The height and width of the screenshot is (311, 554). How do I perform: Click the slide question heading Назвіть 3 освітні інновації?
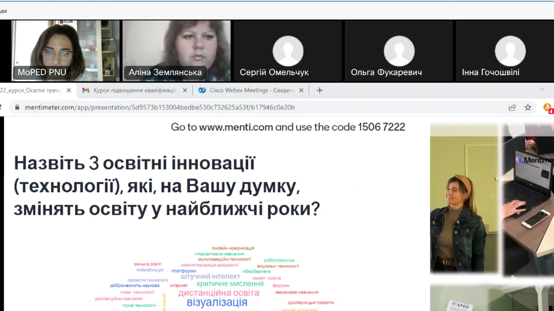[167, 186]
